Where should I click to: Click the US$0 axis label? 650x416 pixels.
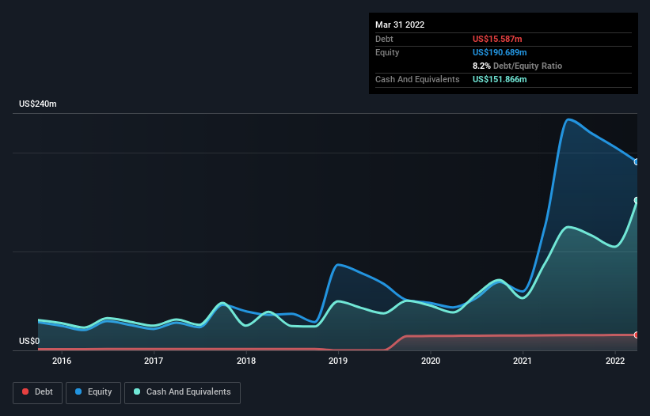click(29, 341)
